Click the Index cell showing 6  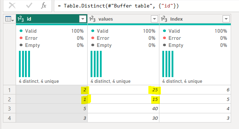coord(195,90)
